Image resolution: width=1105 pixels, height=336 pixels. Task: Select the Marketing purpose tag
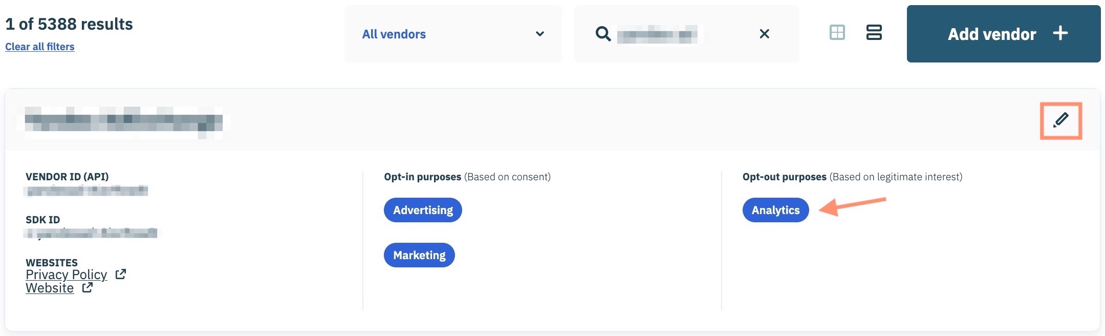point(419,255)
